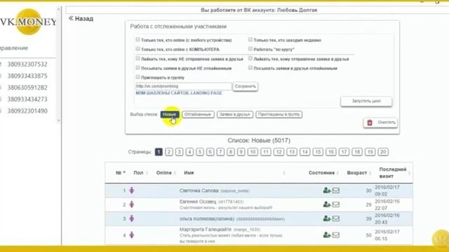Go to page 1

coord(159,152)
